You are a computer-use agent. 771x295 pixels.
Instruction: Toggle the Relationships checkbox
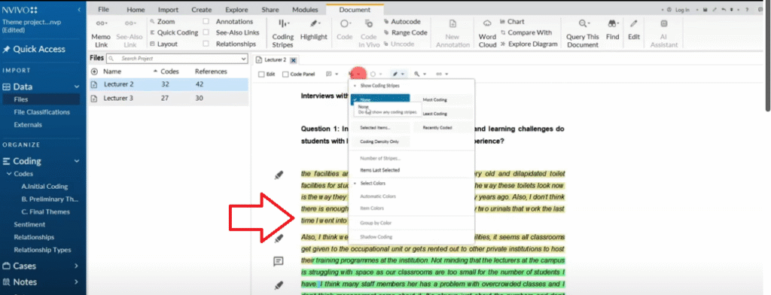206,44
